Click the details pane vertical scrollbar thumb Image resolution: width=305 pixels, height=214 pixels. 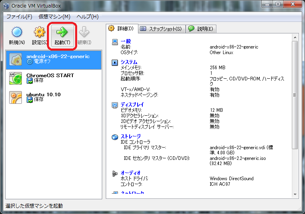point(295,95)
